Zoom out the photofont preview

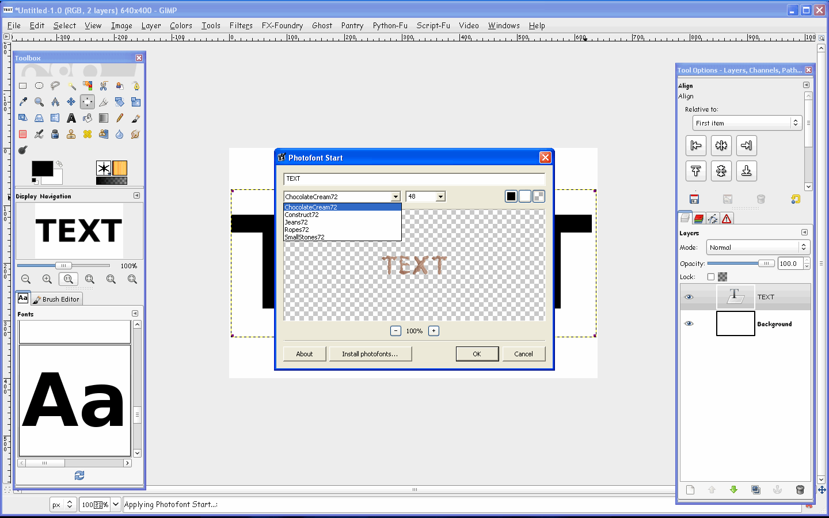coord(396,331)
